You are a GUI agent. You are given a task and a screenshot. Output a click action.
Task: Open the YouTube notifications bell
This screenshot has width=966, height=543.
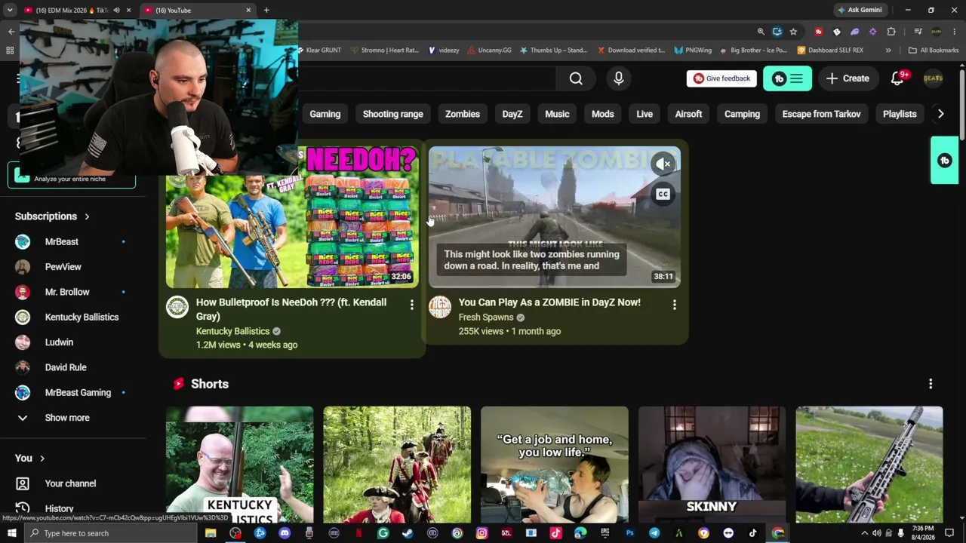tap(897, 78)
